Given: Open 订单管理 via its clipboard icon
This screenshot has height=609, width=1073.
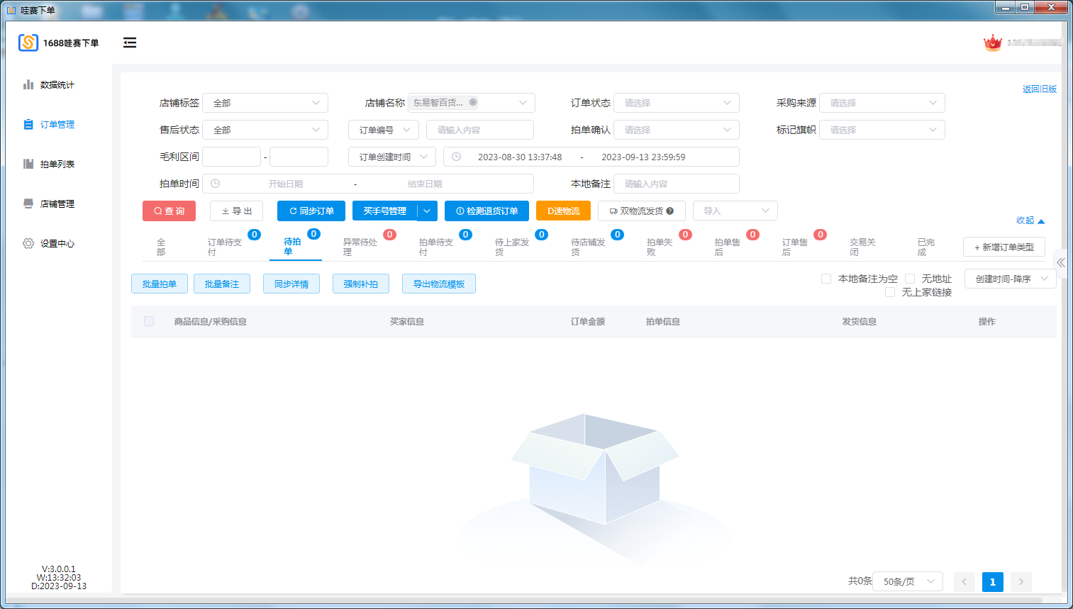Looking at the screenshot, I should [28, 124].
